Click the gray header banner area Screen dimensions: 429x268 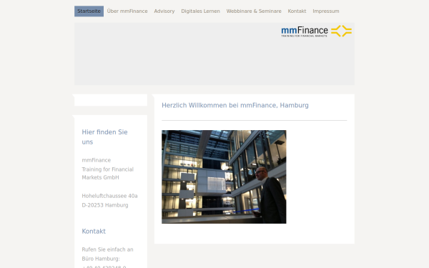[214, 54]
